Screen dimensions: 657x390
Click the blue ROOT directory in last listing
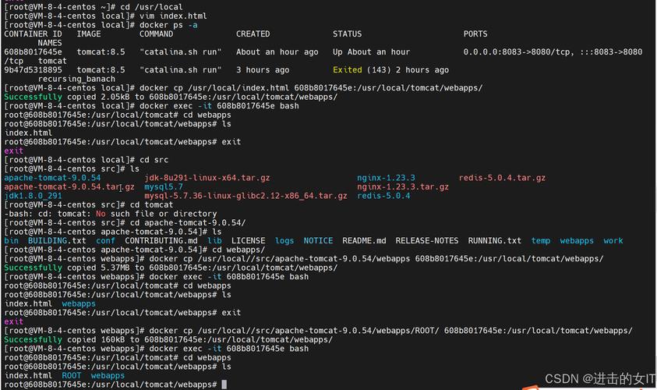tap(72, 375)
